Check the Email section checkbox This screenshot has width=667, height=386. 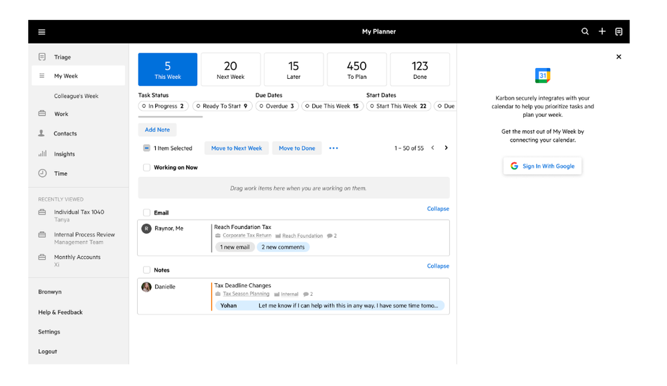pos(146,213)
